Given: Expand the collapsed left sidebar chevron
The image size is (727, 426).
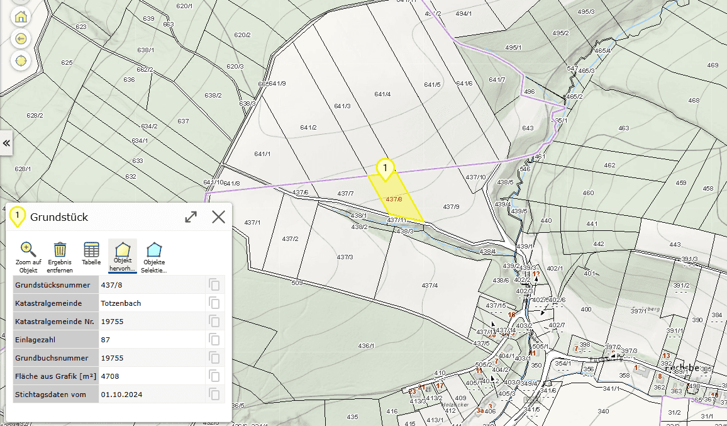Looking at the screenshot, I should point(6,143).
